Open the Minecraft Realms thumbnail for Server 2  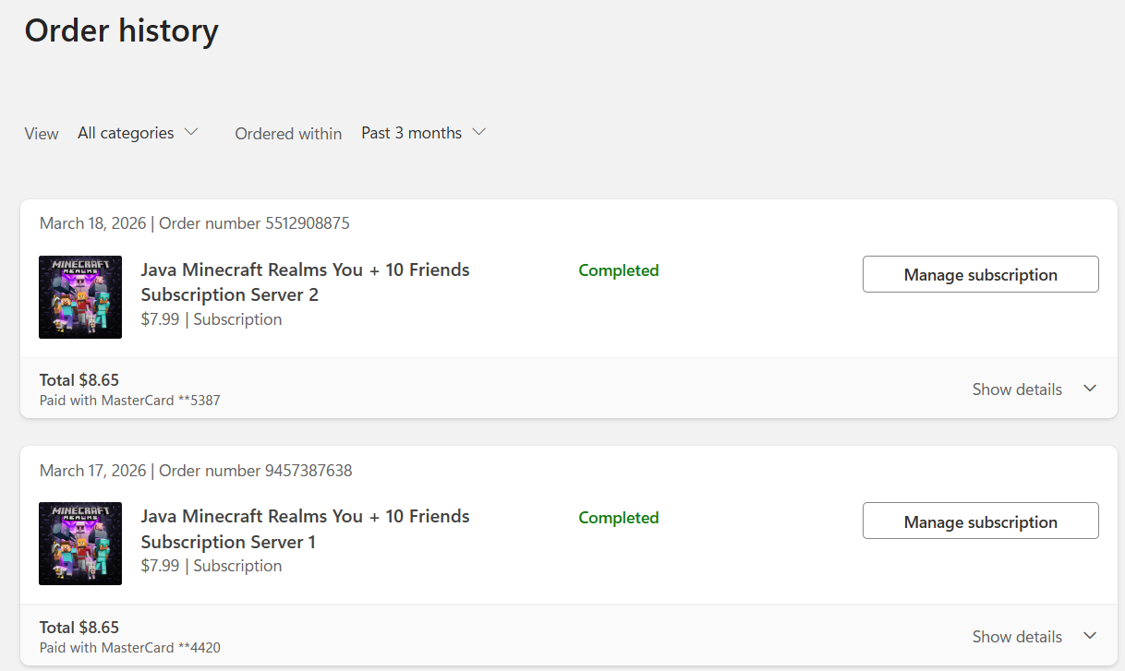point(80,297)
